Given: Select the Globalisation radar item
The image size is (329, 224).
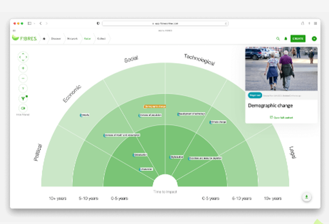Looking at the screenshot, I should pos(140,155).
